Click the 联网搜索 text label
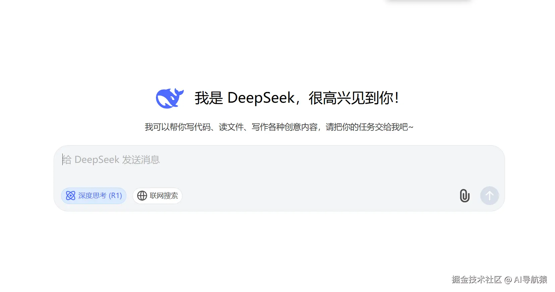Image resolution: width=555 pixels, height=292 pixels. click(164, 196)
